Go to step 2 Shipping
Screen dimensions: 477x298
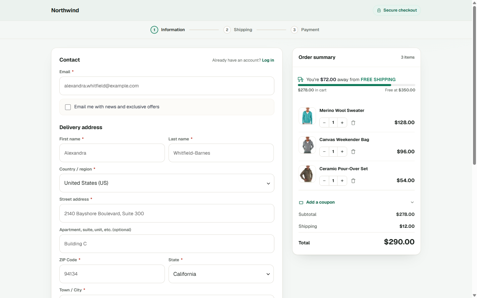[x=238, y=30]
